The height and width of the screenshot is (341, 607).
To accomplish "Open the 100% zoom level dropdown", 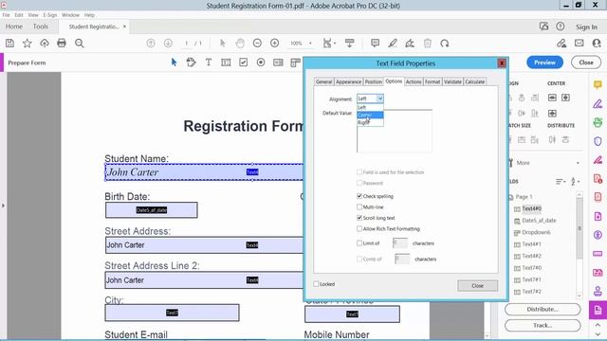I will [310, 44].
